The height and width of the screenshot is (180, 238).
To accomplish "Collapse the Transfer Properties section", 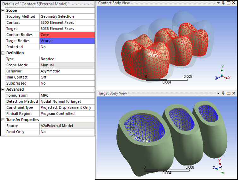I will click(x=3, y=120).
